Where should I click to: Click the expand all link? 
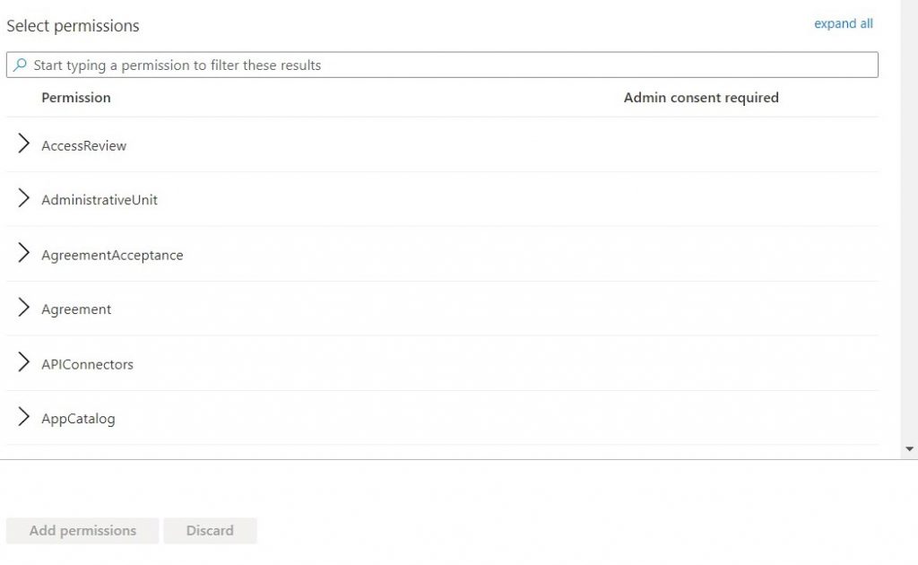coord(843,23)
